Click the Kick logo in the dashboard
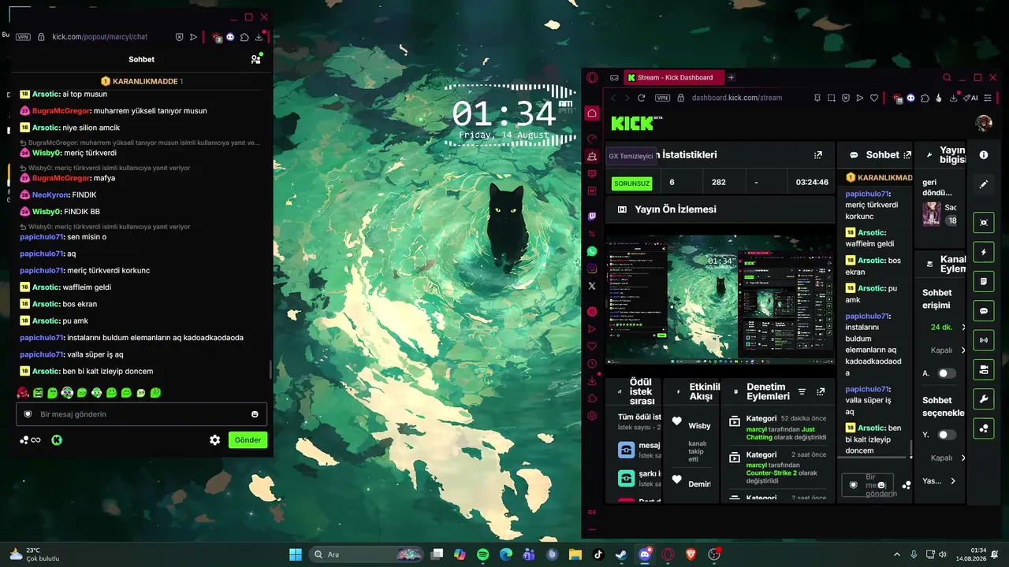 coord(633,123)
